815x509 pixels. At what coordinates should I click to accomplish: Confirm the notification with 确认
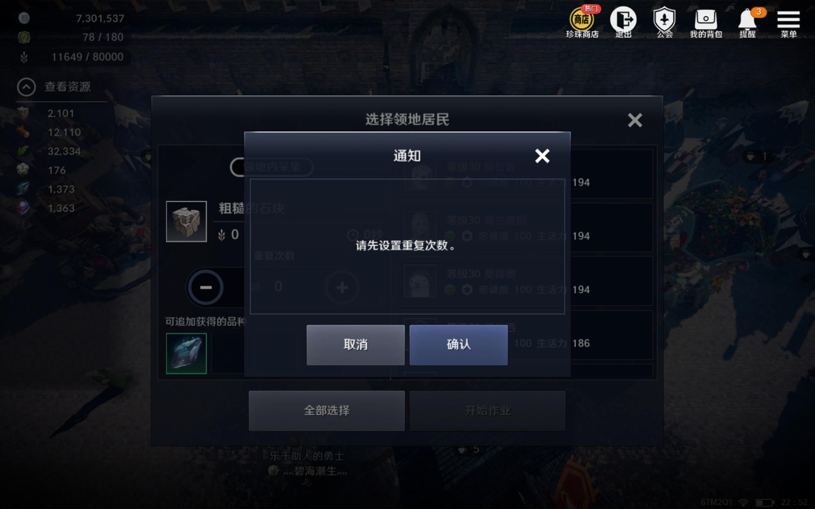coord(458,345)
